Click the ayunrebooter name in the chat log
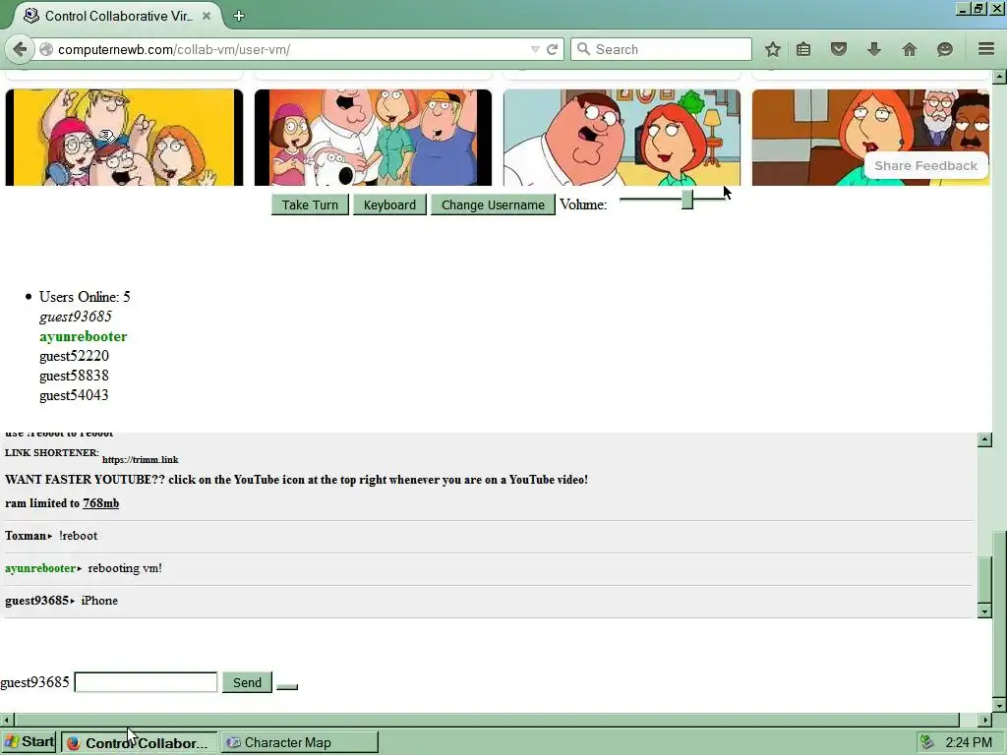Viewport: 1007px width, 755px height. (39, 568)
